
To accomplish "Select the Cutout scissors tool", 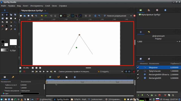I will pos(3,26).
